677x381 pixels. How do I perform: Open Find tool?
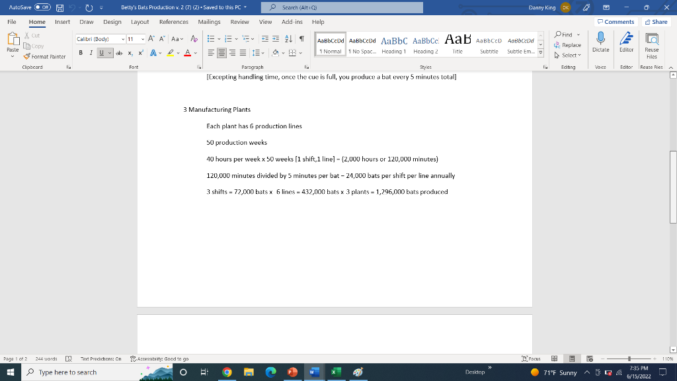pyautogui.click(x=563, y=34)
